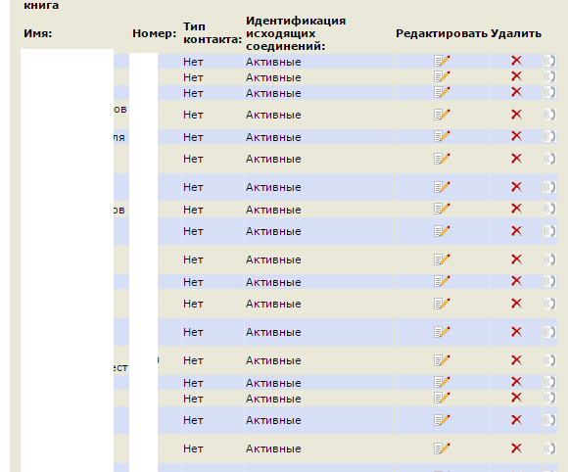Select 'Активные' cell in the first row
This screenshot has height=472, width=568.
pyautogui.click(x=273, y=62)
